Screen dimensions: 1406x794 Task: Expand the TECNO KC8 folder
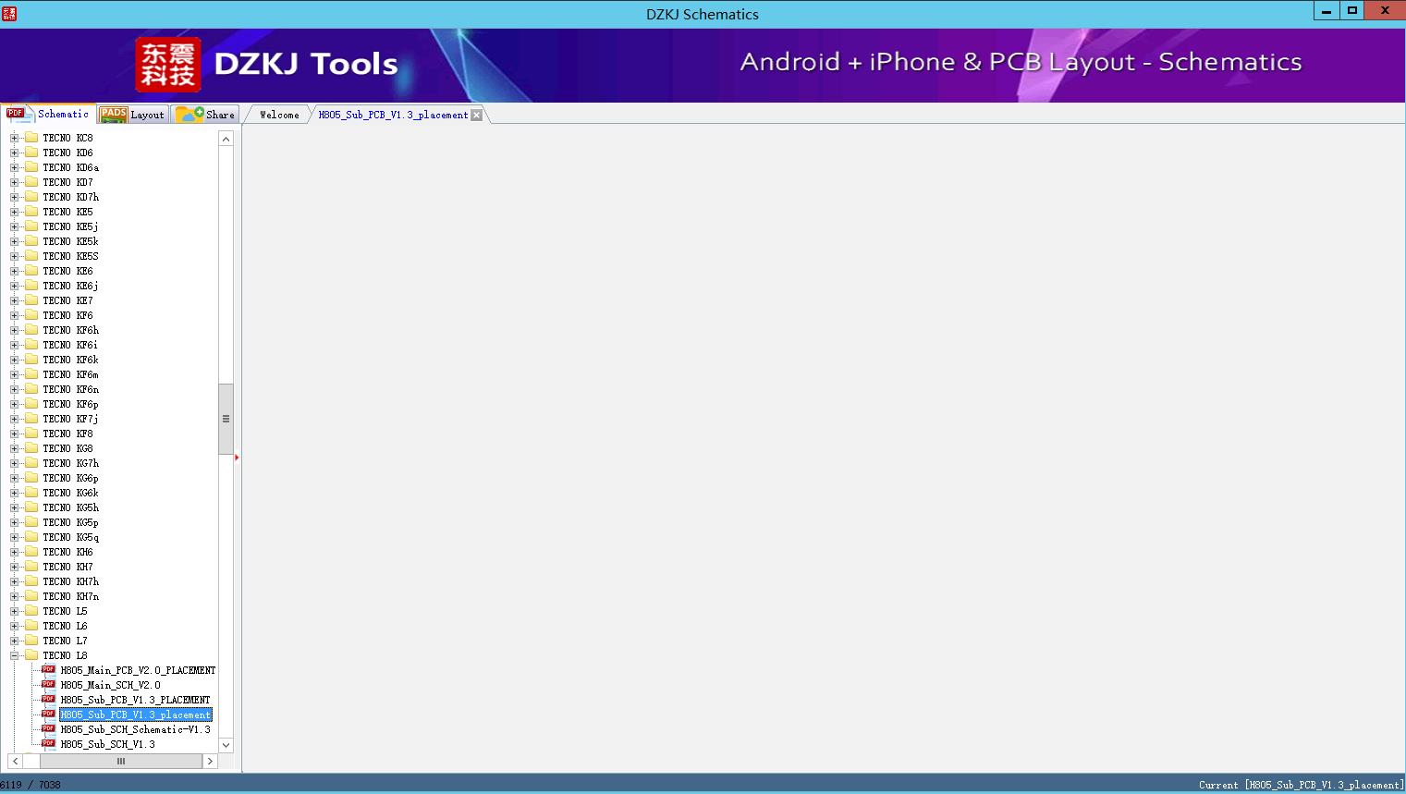[x=14, y=138]
